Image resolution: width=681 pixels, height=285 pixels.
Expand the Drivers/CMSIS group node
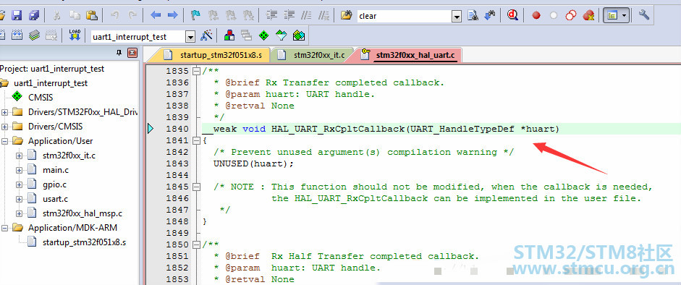(5, 127)
